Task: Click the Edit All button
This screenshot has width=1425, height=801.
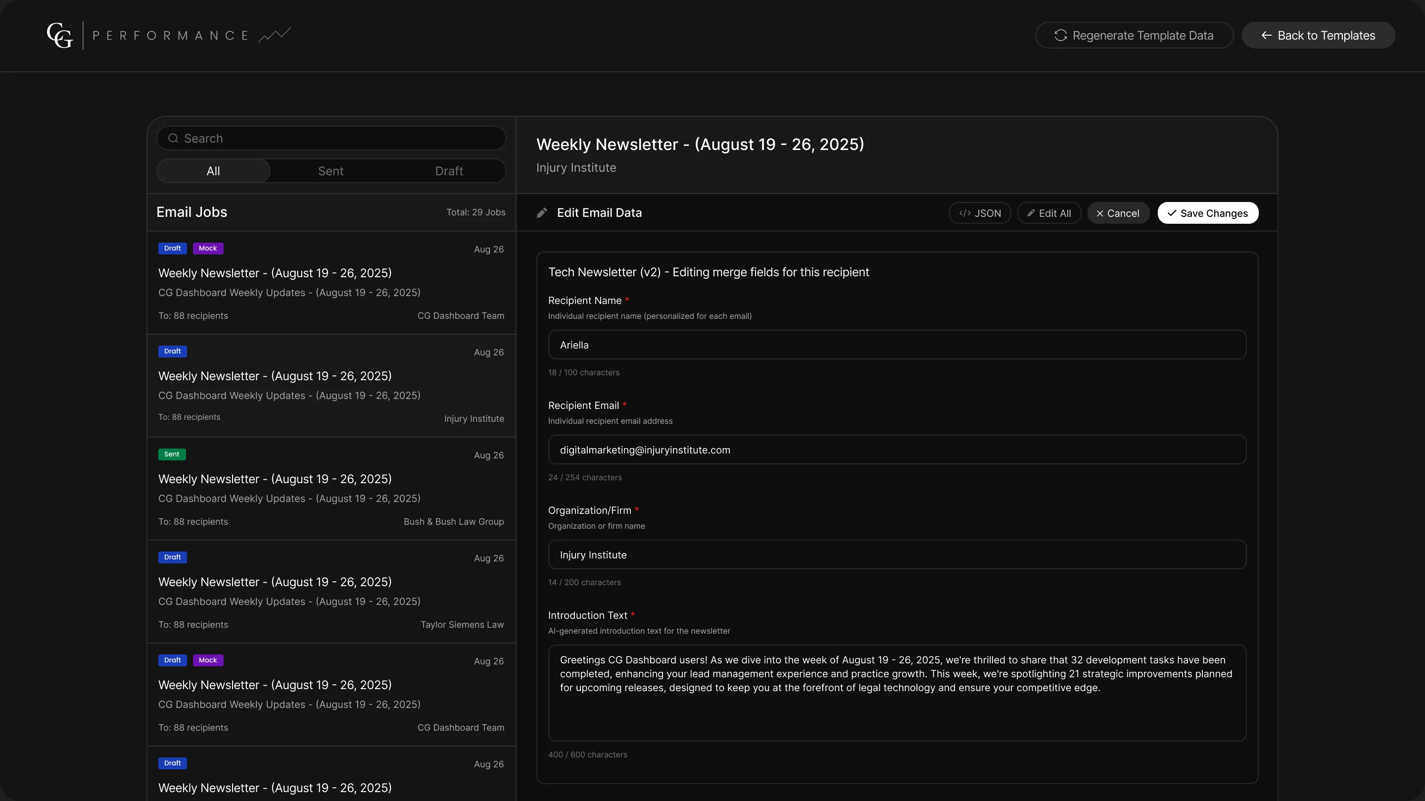Action: [x=1049, y=213]
